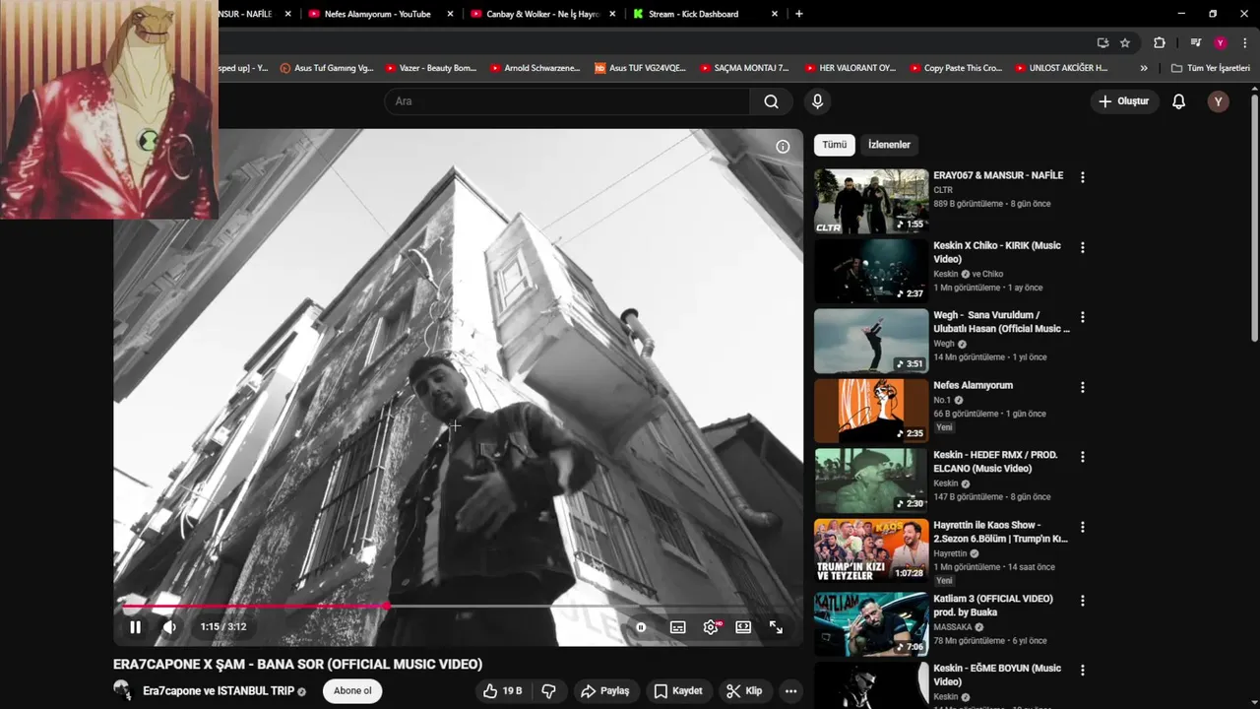Run the search with the magnifier button
The width and height of the screenshot is (1260, 709).
pyautogui.click(x=772, y=101)
